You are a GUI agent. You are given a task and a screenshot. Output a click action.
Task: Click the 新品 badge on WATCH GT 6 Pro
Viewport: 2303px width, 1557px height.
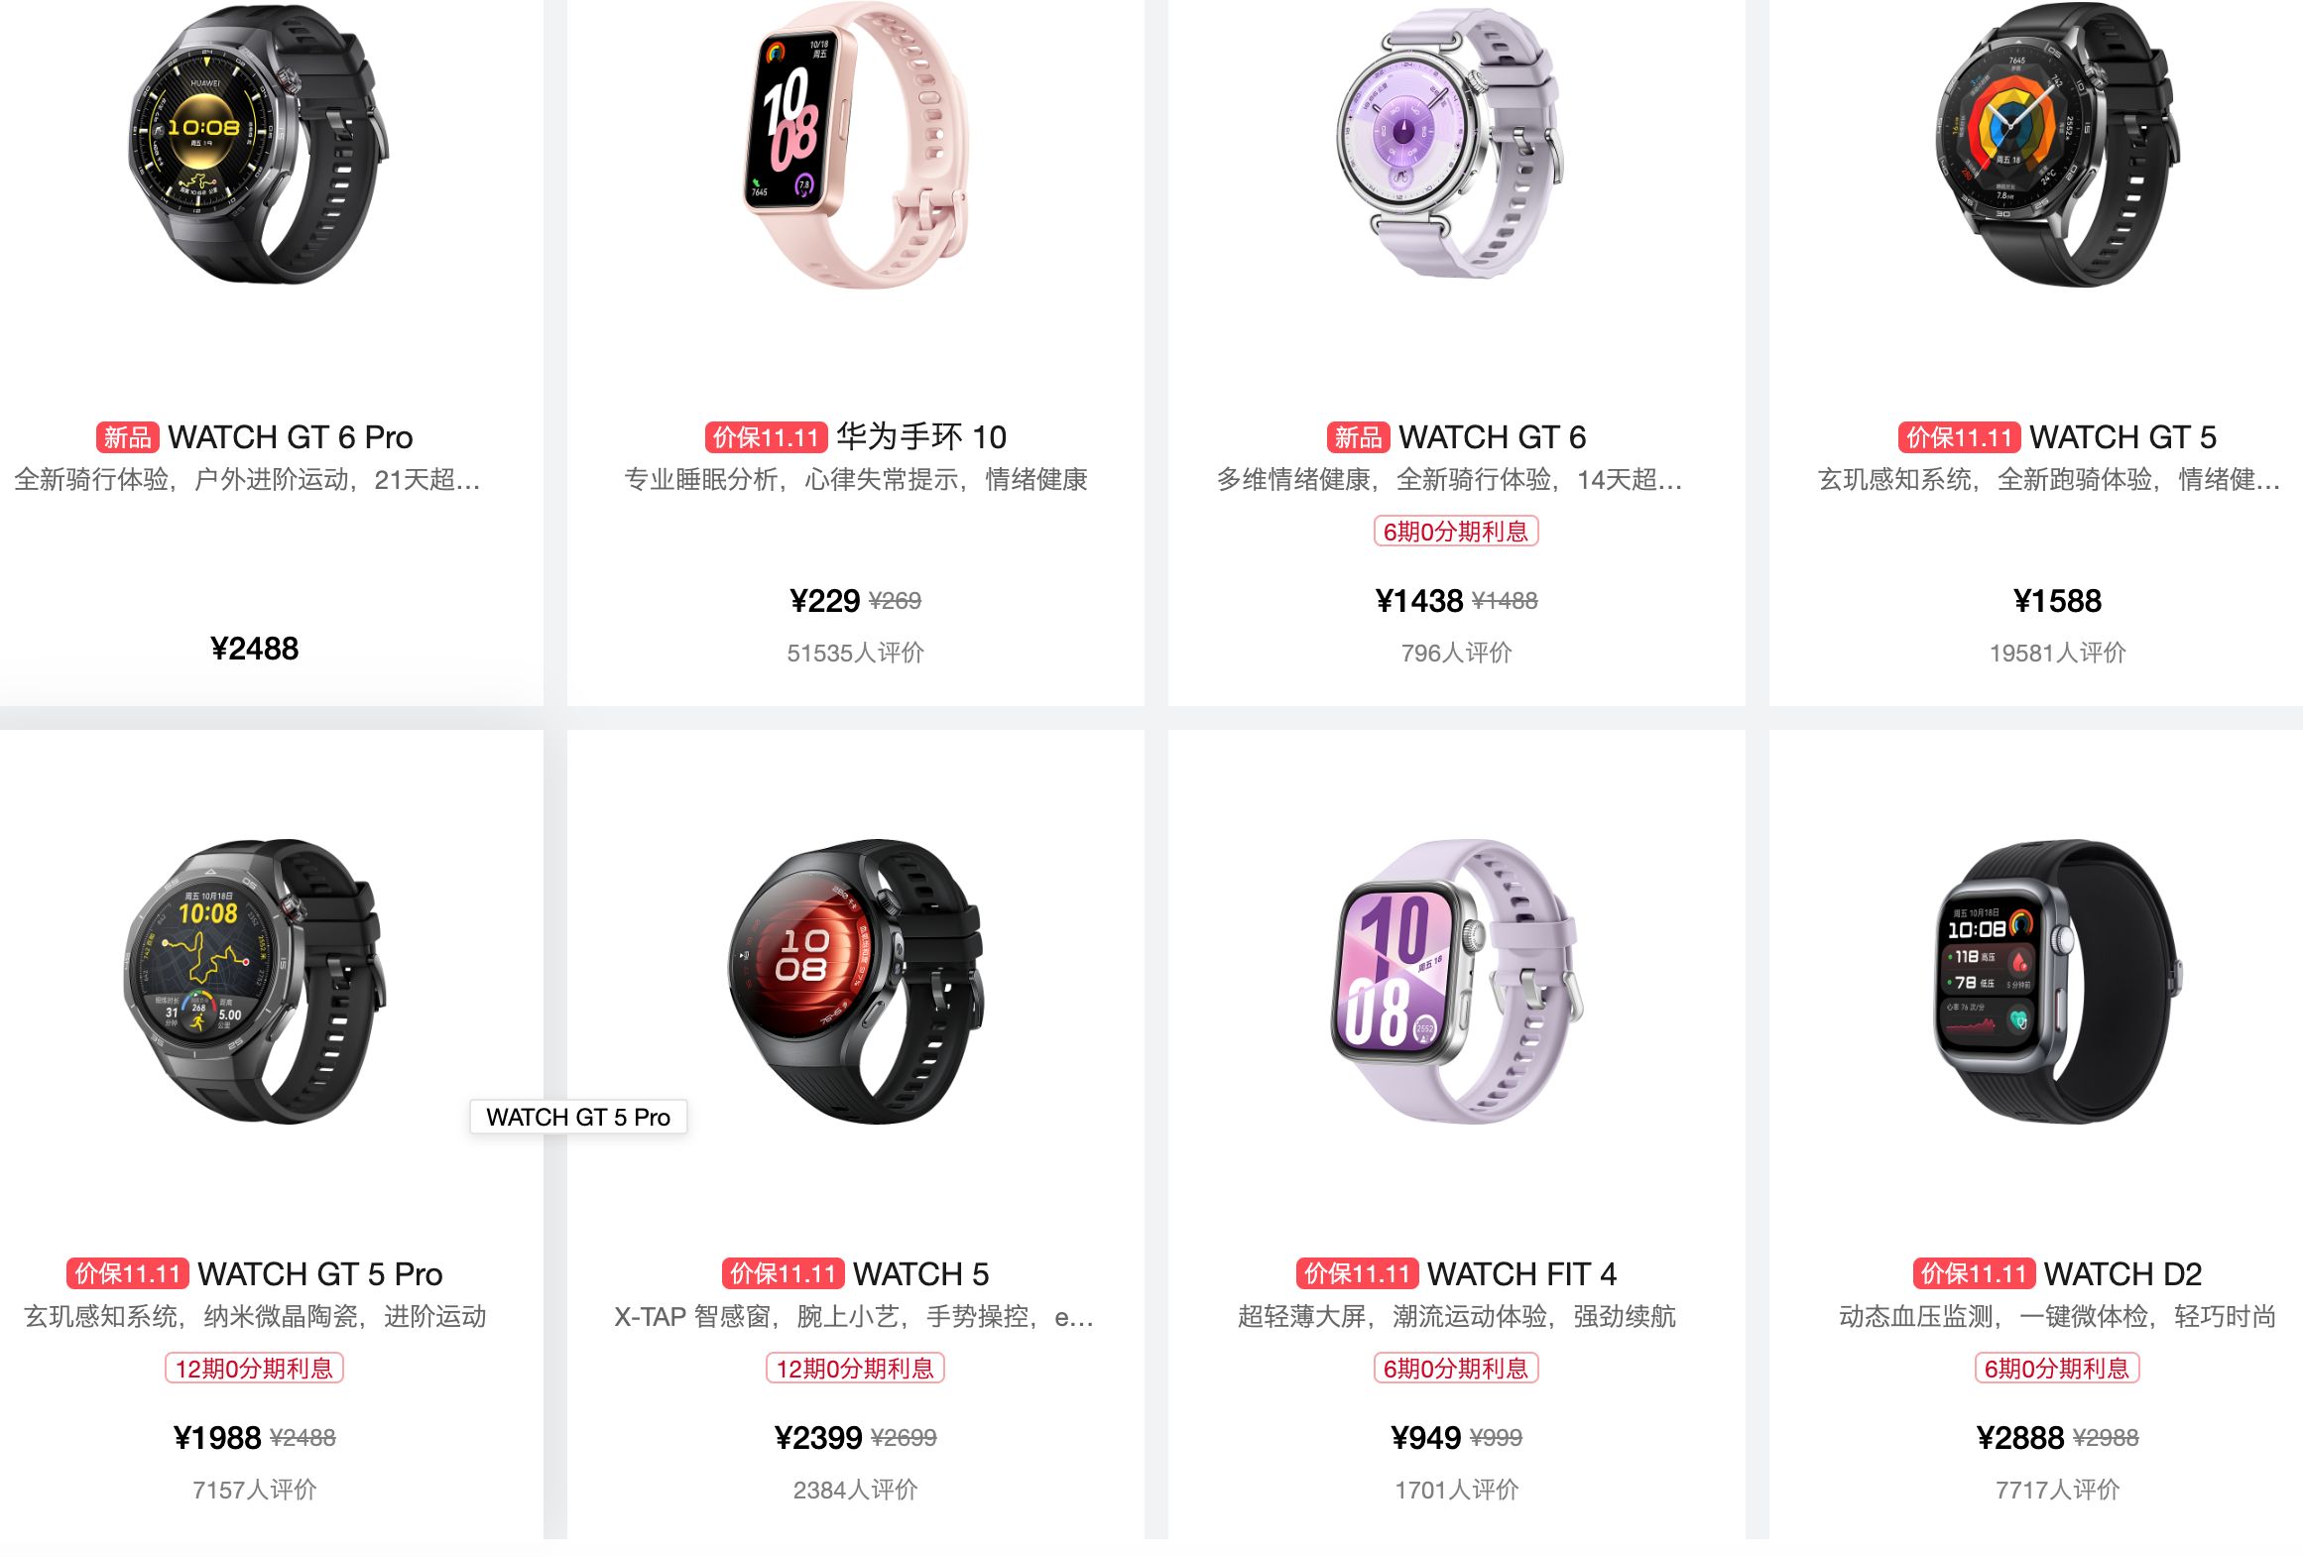128,437
